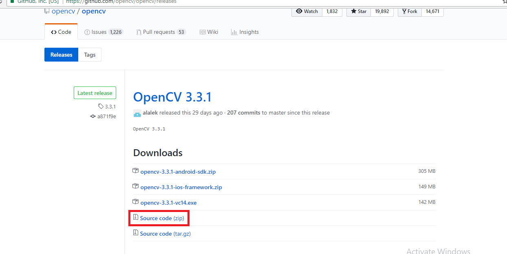Click package icon next to vc14.exe
The width and height of the screenshot is (507, 254).
[x=136, y=202]
